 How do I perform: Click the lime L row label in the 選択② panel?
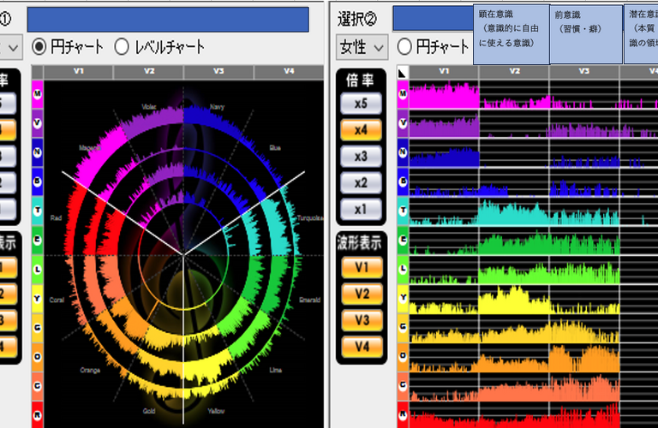[x=403, y=269]
